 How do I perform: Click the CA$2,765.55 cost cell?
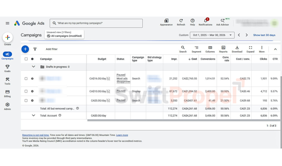click(189, 79)
